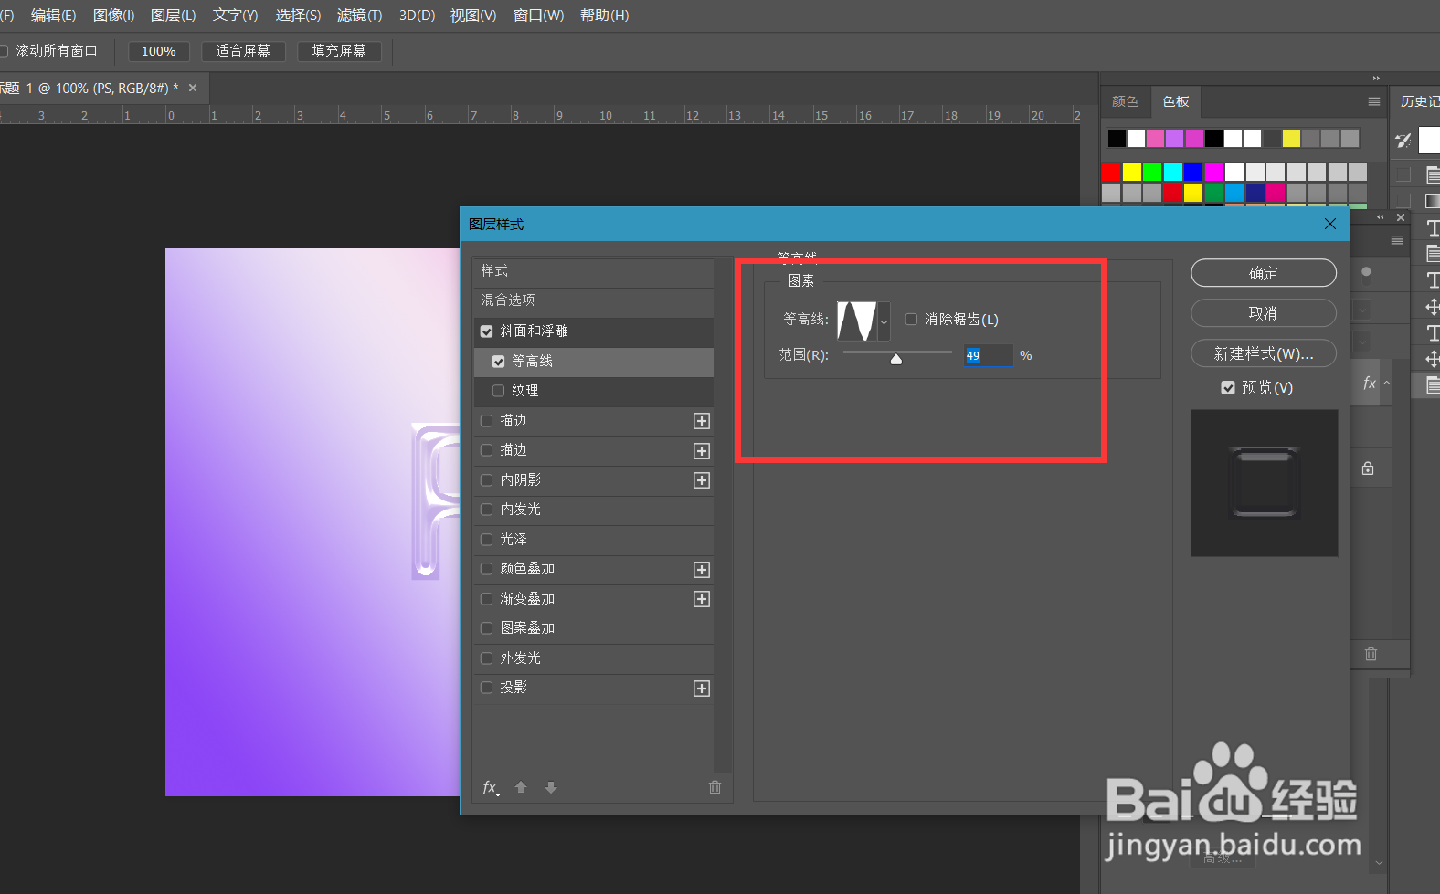Open the 视图(V) menu
Image resolution: width=1440 pixels, height=894 pixels.
click(x=473, y=16)
